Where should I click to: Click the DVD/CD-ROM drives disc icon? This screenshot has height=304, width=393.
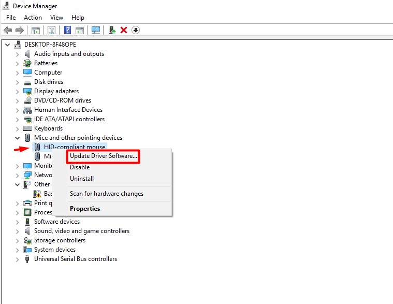pyautogui.click(x=27, y=100)
